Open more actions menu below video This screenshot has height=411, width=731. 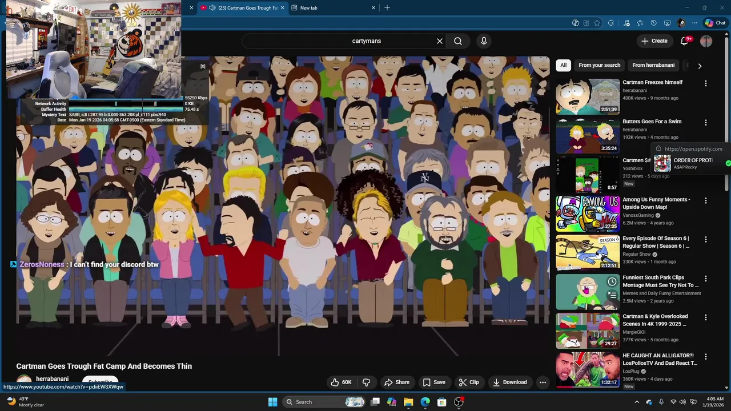click(x=543, y=382)
